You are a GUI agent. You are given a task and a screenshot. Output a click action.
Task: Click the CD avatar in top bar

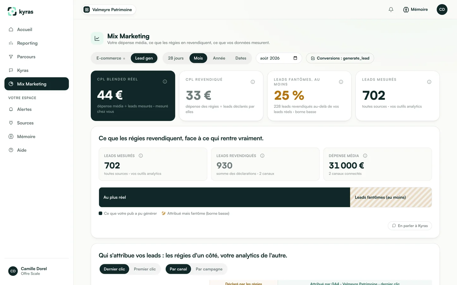click(x=442, y=9)
